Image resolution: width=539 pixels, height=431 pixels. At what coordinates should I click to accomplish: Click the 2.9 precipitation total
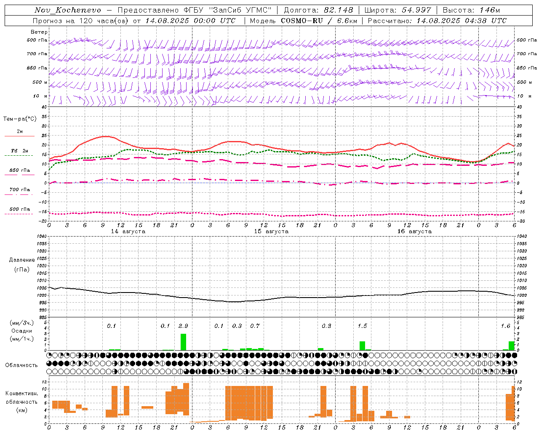pos(183,326)
